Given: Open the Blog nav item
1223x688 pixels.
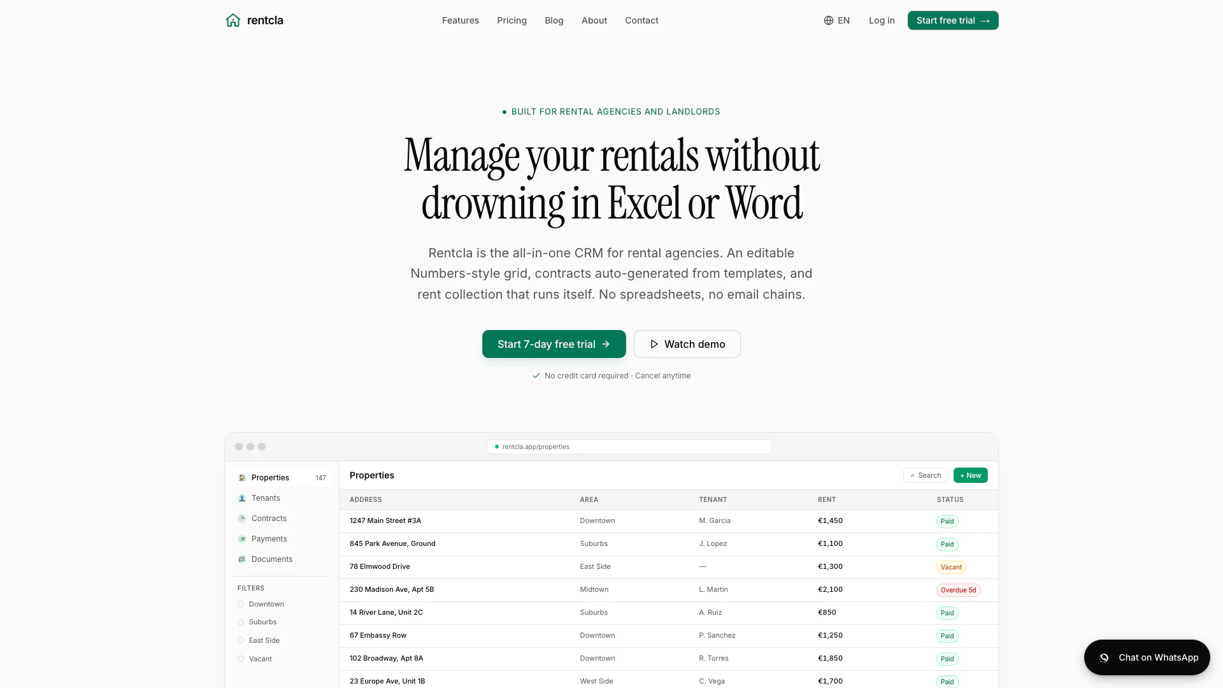Looking at the screenshot, I should tap(554, 20).
